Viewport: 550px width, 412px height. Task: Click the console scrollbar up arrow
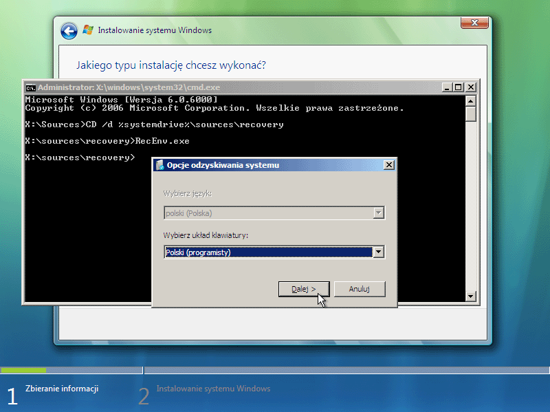(470, 101)
